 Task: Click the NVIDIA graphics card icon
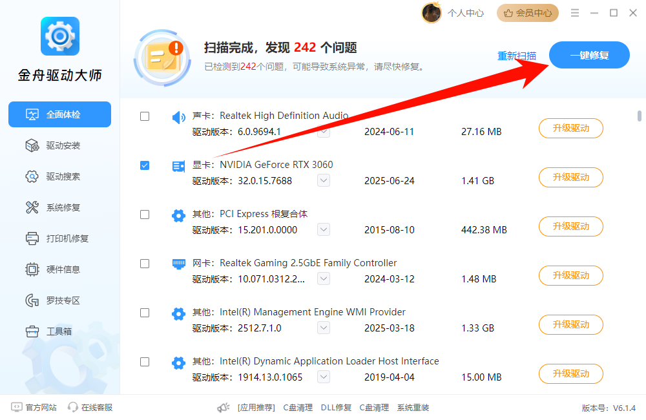click(178, 166)
